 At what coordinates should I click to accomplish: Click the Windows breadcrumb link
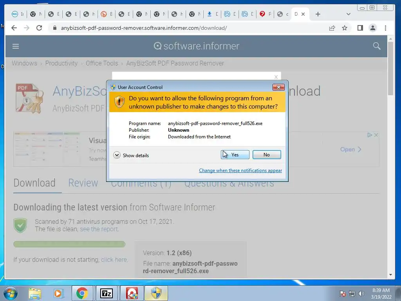tap(24, 63)
